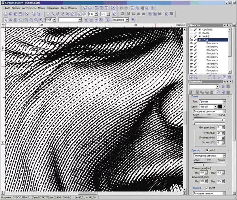Increase the Мин.длин [mm] stepper

tap(223, 126)
